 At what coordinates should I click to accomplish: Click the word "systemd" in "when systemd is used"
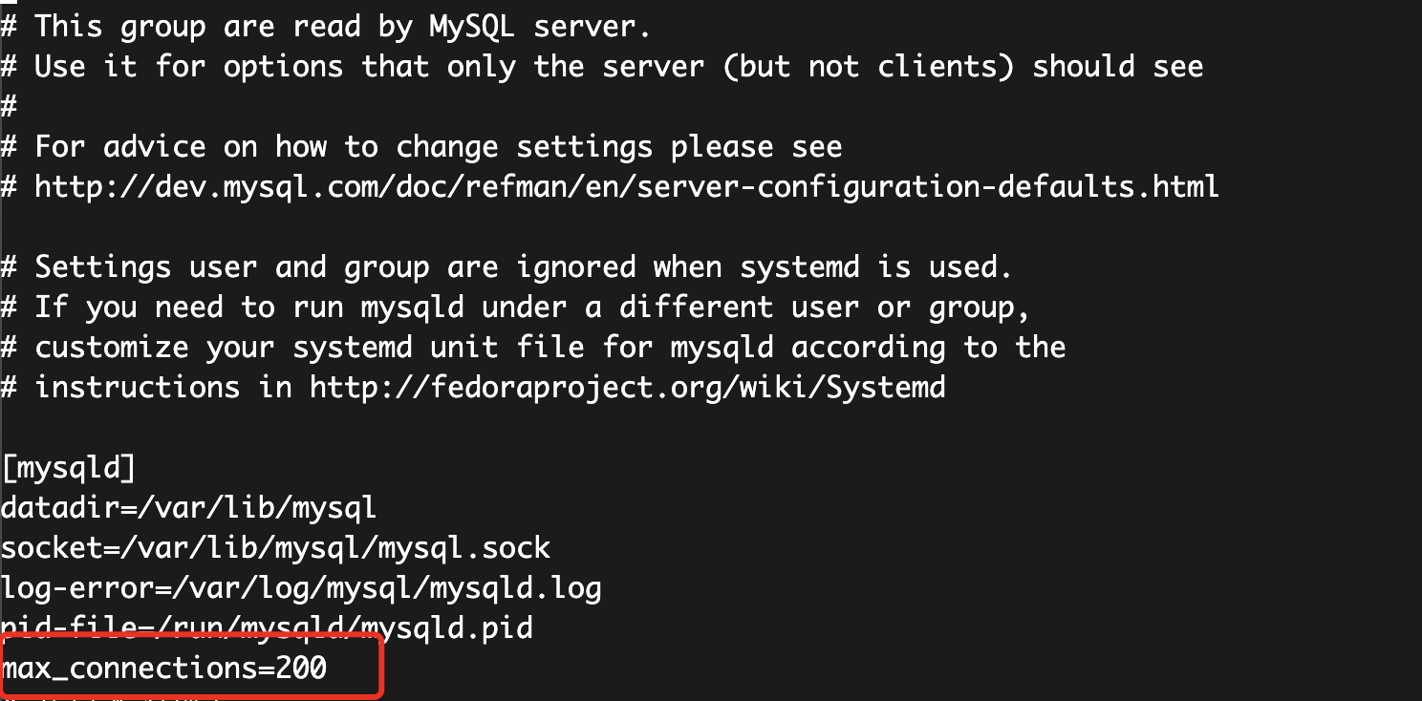coord(801,266)
